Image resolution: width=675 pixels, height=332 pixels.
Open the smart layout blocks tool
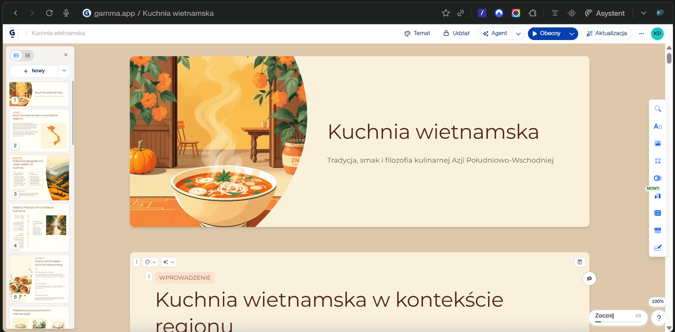coord(657,161)
